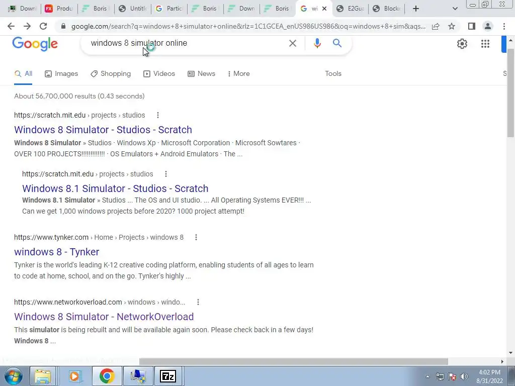Click the scroll-down arrow of vertical scrollbar
Screen dimensions: 515x386
click(510, 353)
